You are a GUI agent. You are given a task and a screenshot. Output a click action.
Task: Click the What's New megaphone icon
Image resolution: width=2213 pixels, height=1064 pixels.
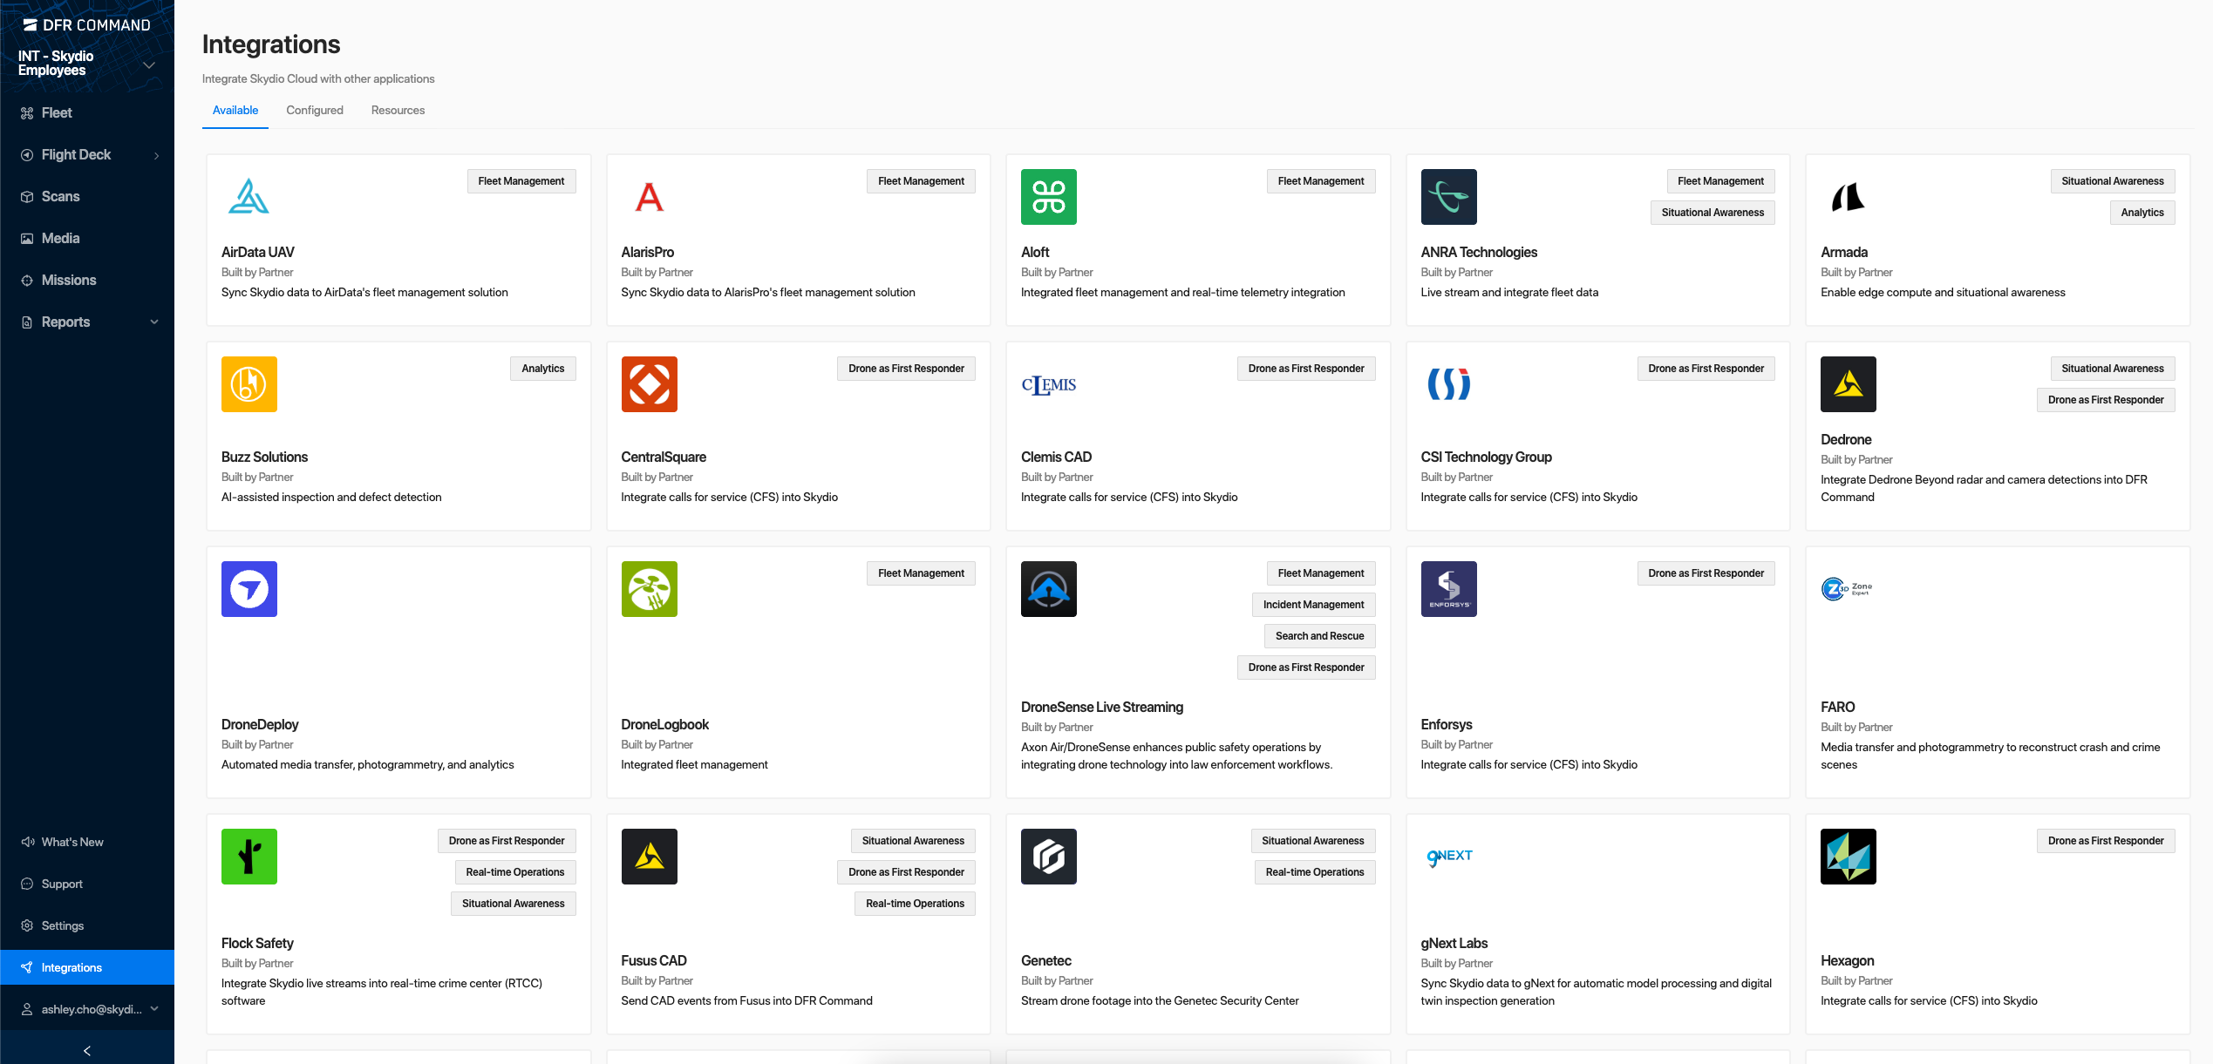click(27, 842)
